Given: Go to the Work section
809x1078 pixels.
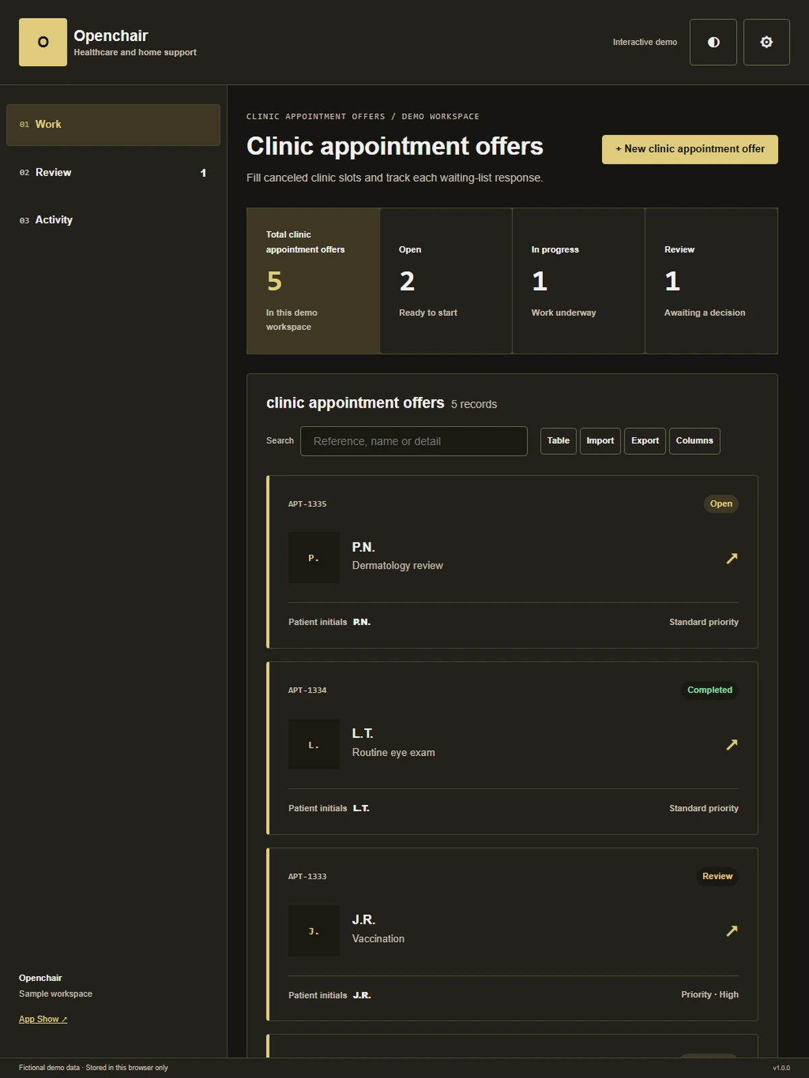Looking at the screenshot, I should [113, 125].
